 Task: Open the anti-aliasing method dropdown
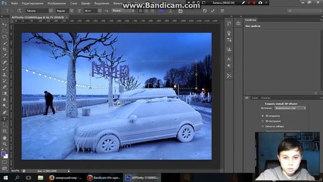pyautogui.click(x=123, y=11)
